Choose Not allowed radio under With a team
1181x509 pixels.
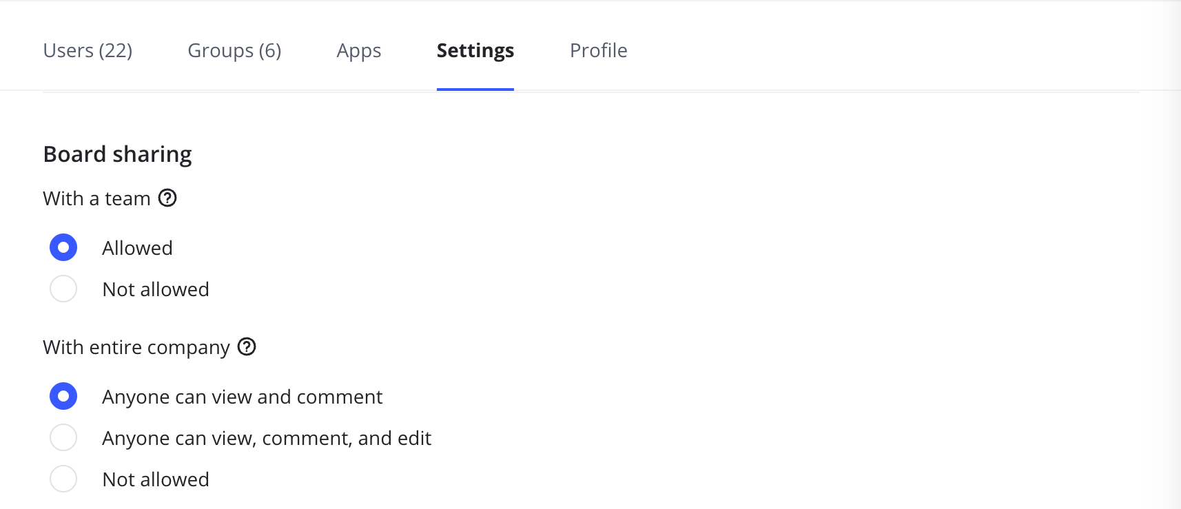[63, 289]
